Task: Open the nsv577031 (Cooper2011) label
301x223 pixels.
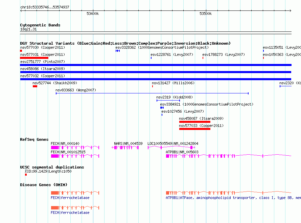Action: click(43, 54)
